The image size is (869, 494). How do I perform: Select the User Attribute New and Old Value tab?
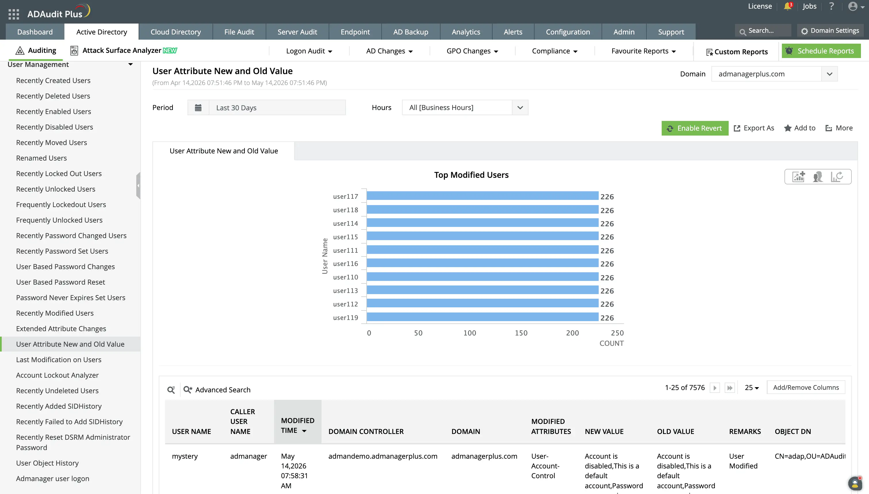tap(223, 151)
